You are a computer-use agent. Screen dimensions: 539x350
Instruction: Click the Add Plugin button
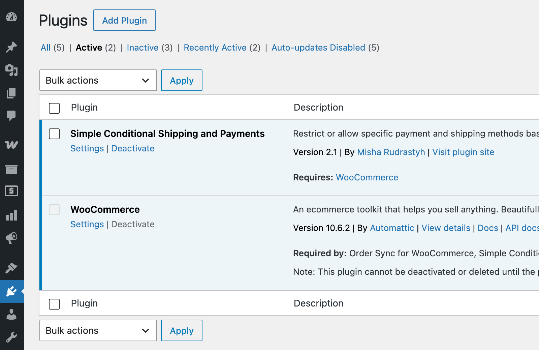point(124,20)
